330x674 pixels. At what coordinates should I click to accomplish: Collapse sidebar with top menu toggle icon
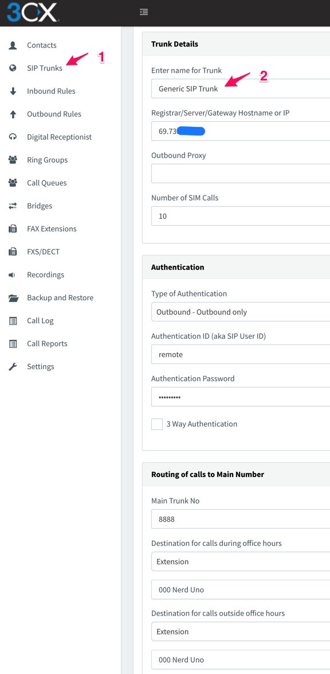[x=144, y=12]
